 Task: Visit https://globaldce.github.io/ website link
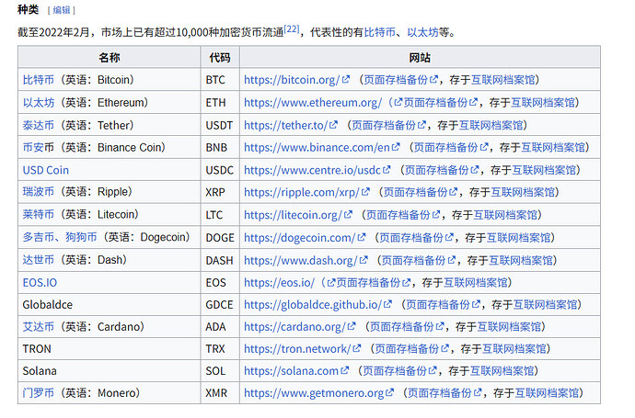pyautogui.click(x=317, y=304)
